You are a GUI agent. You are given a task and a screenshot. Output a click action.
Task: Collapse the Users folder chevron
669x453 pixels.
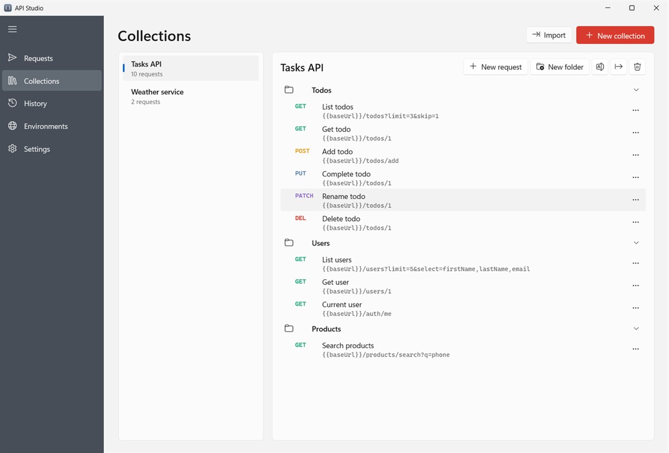pyautogui.click(x=636, y=243)
